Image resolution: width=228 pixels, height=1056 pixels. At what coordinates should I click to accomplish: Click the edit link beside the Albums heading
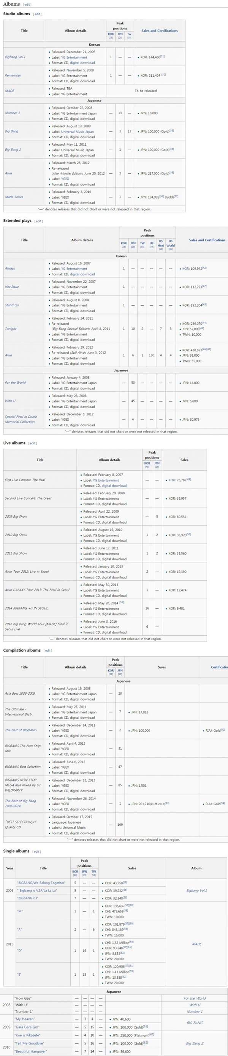click(x=27, y=5)
